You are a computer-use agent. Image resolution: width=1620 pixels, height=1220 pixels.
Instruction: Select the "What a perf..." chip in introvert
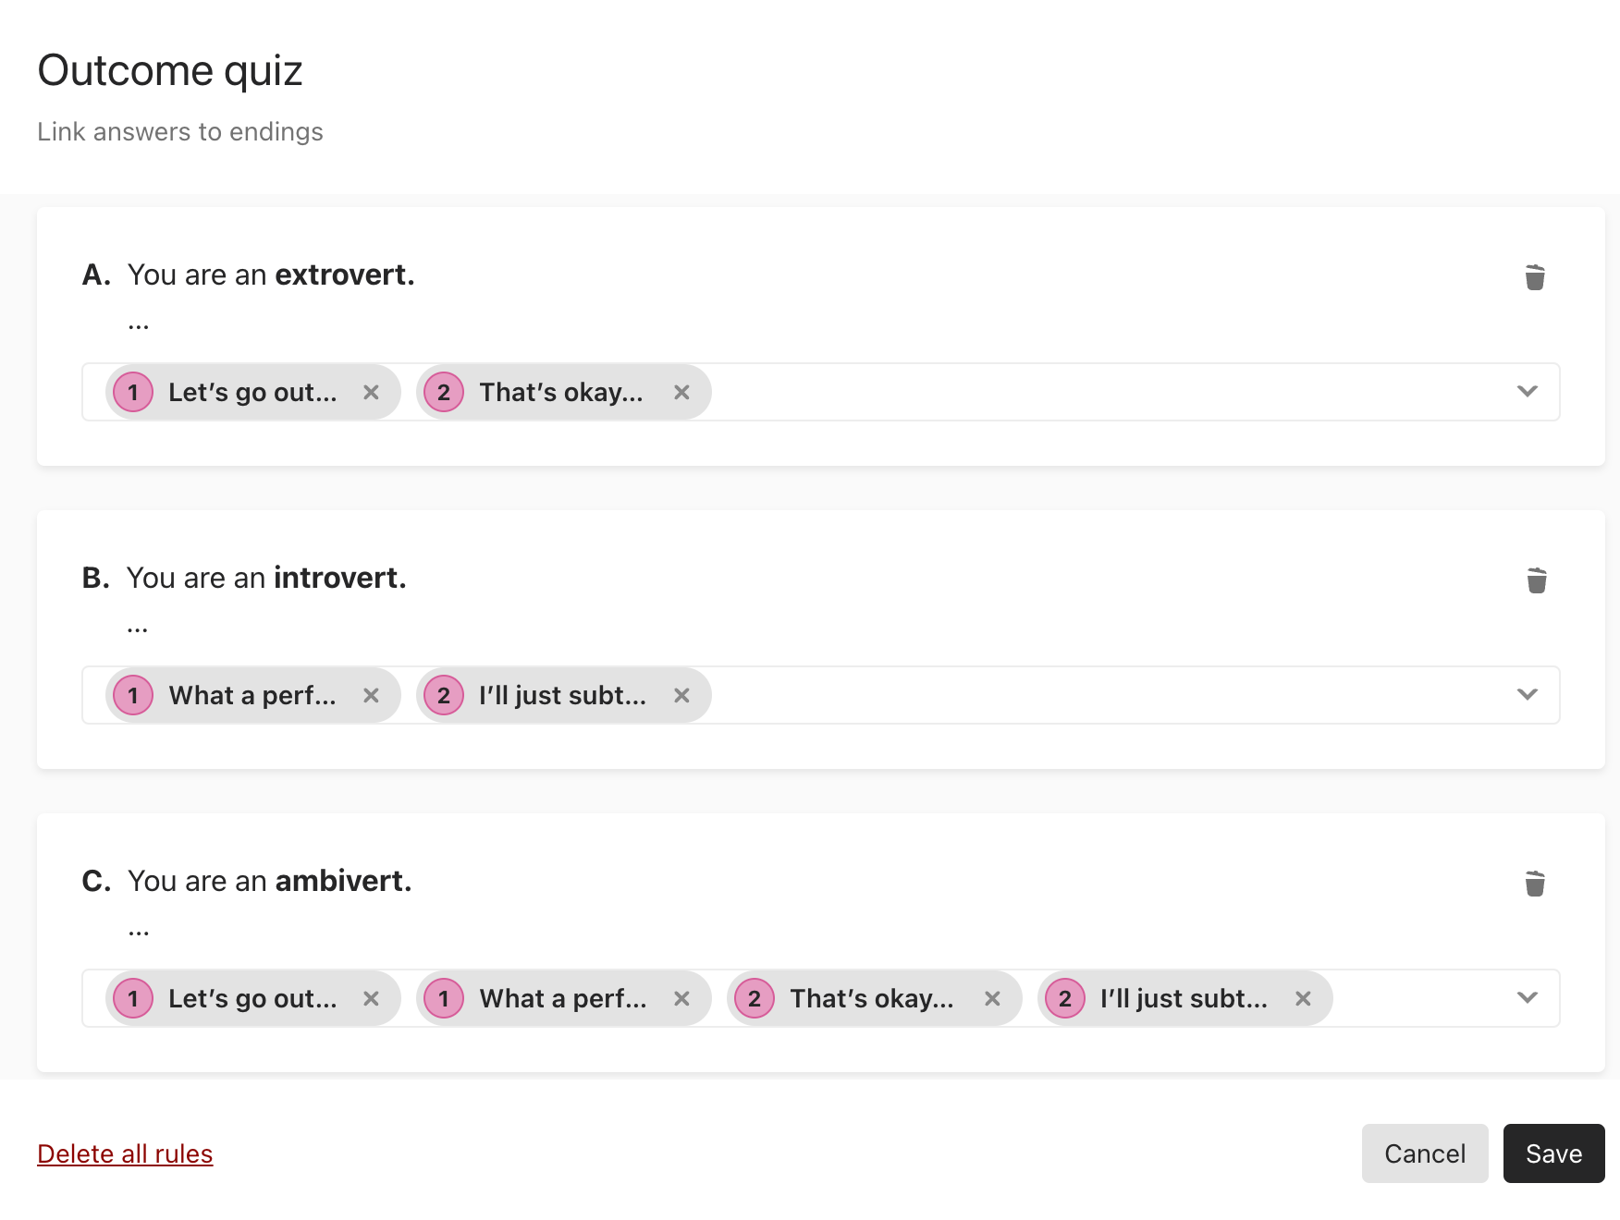pyautogui.click(x=252, y=695)
